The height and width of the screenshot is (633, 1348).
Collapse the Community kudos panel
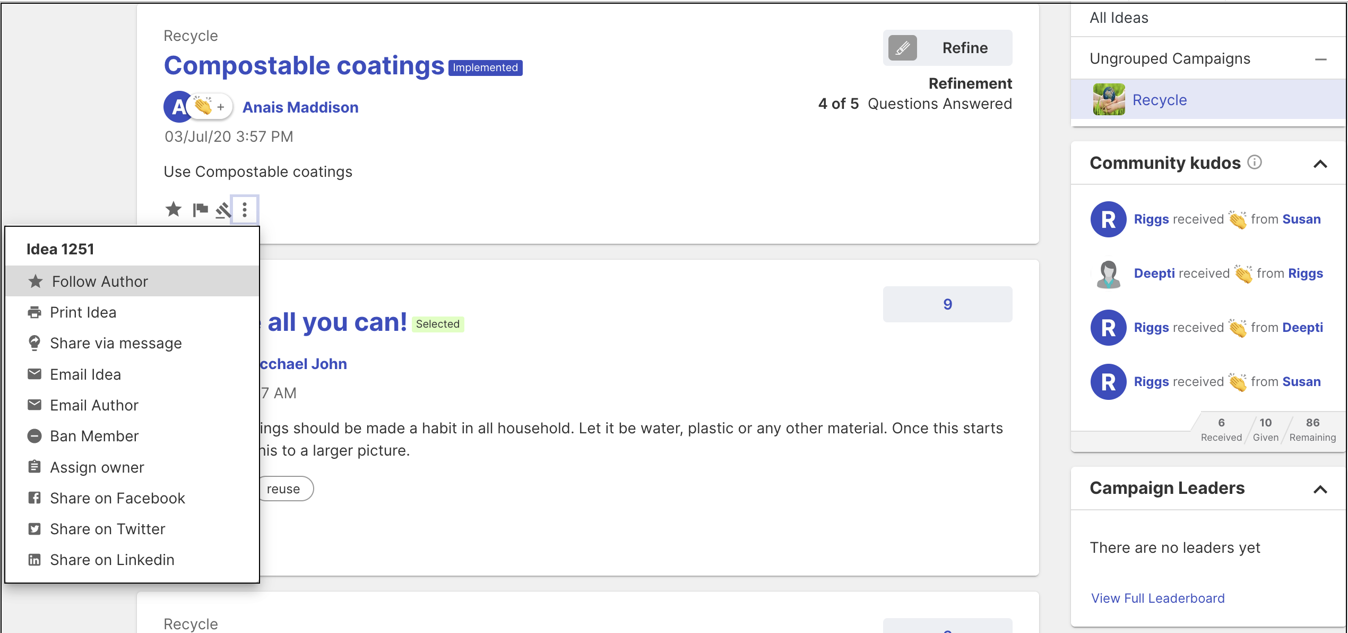pos(1320,164)
